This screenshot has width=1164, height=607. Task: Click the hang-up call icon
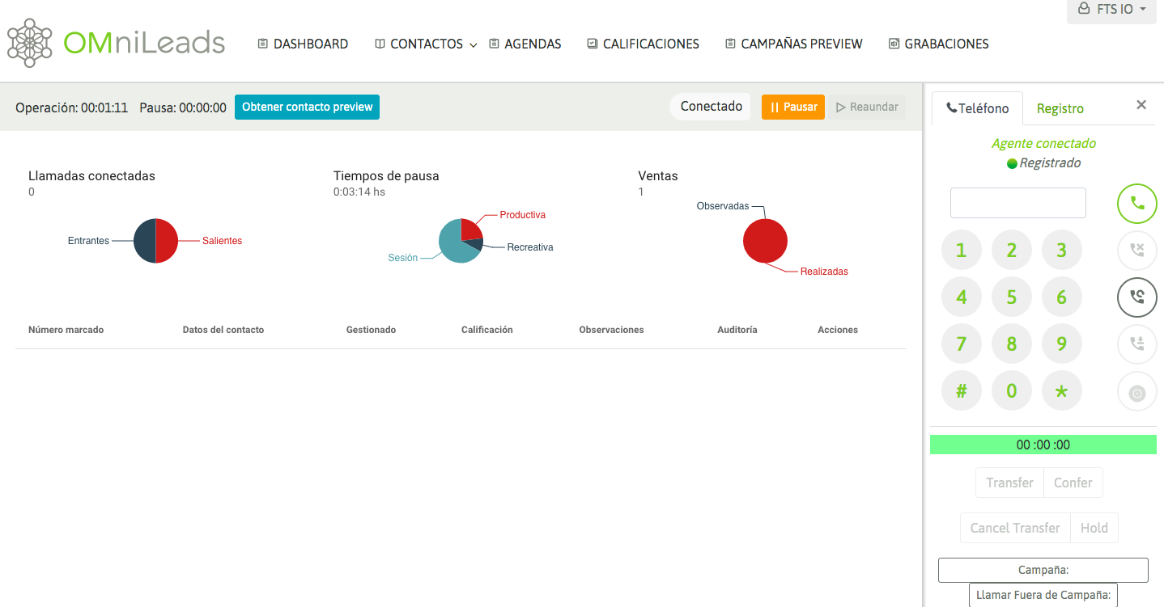[1137, 251]
